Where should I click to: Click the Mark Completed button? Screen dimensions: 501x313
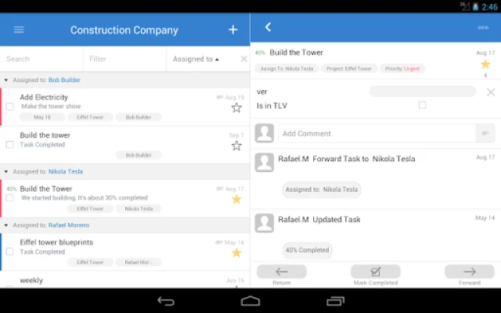tap(376, 272)
